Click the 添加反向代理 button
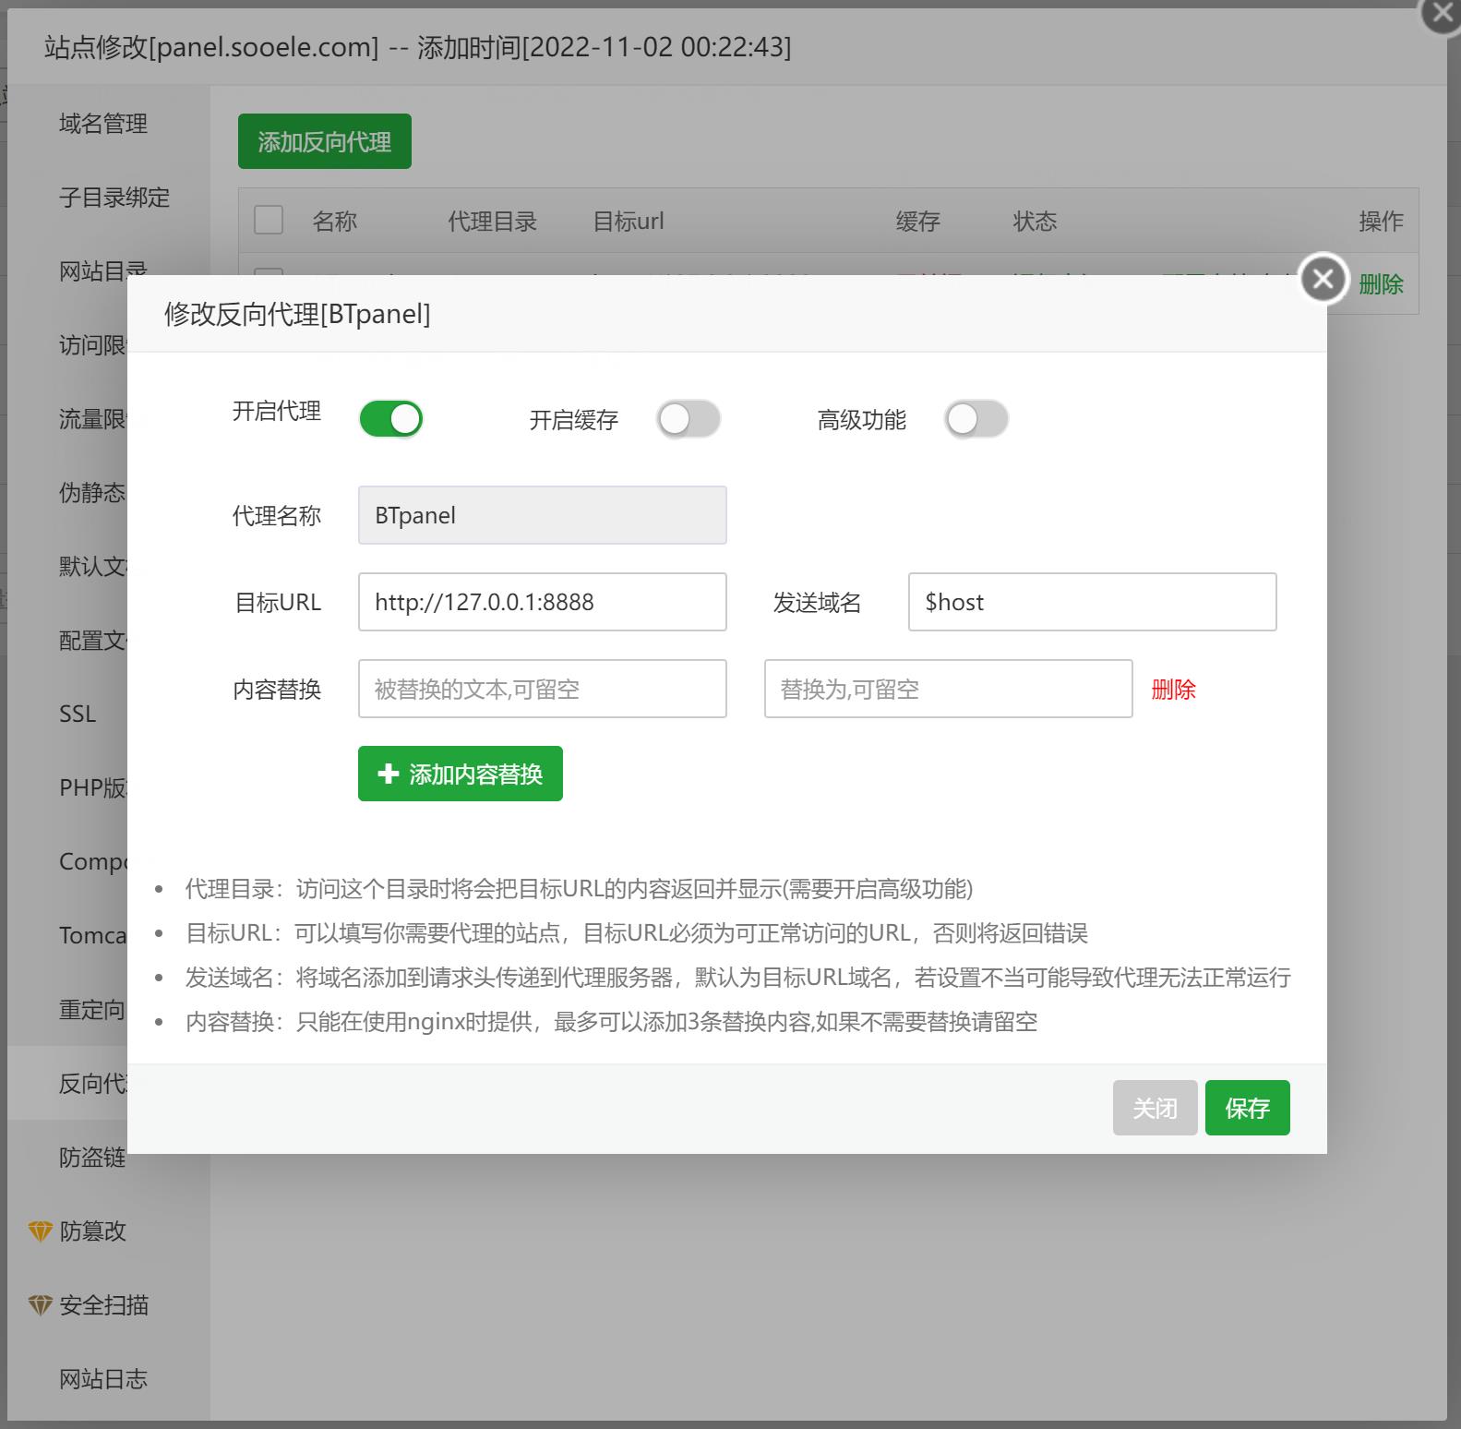The height and width of the screenshot is (1429, 1461). (324, 141)
